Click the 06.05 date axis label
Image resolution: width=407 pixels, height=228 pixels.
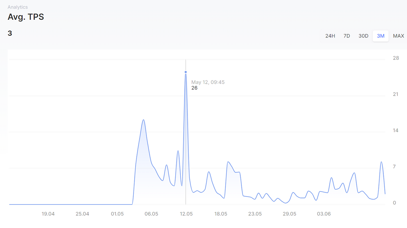tap(151, 214)
